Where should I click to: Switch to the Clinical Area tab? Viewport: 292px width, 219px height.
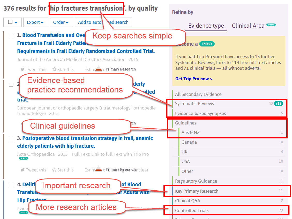coord(249,26)
